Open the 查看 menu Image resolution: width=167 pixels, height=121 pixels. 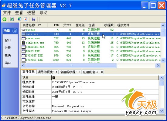[x=19, y=13]
